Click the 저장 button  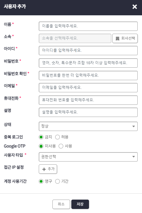(x=80, y=204)
